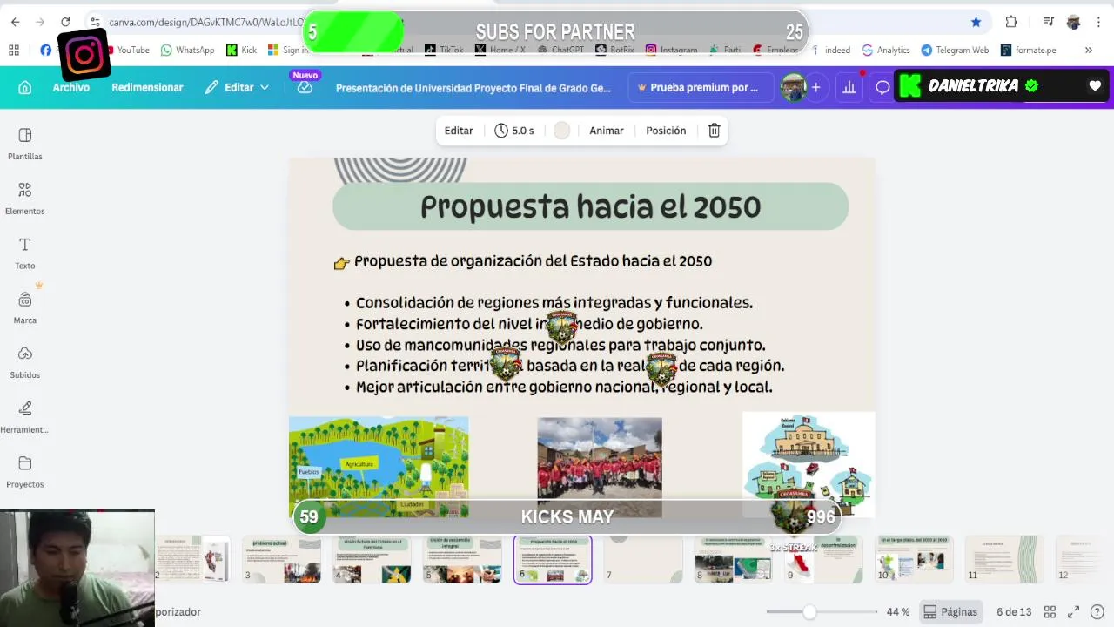Open the user profile avatar

[793, 87]
